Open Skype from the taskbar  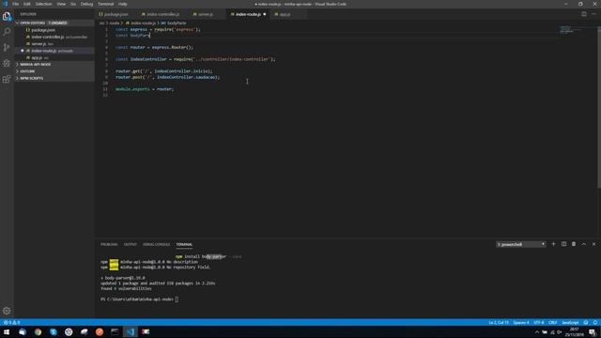tap(54, 331)
